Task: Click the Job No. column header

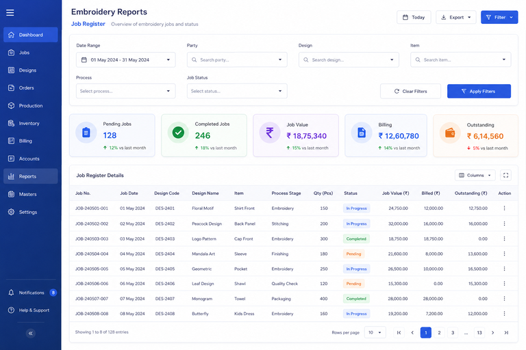Action: pos(83,193)
